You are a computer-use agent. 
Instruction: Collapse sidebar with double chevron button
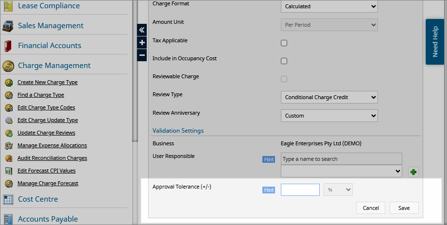pos(142,30)
